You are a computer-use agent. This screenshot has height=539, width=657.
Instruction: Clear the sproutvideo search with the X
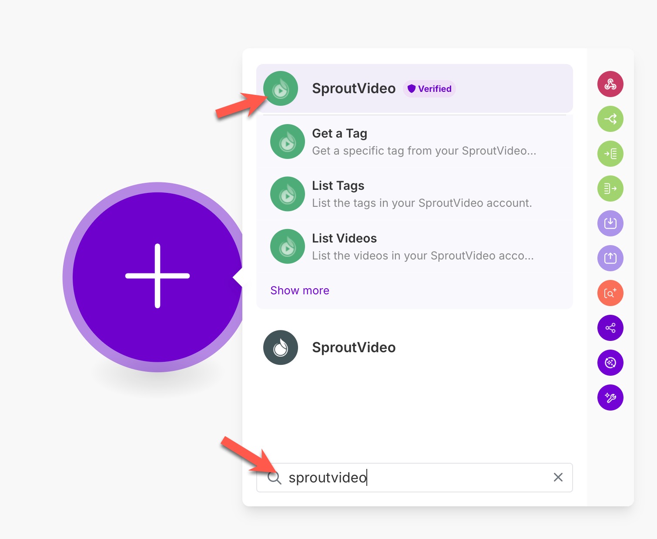558,478
